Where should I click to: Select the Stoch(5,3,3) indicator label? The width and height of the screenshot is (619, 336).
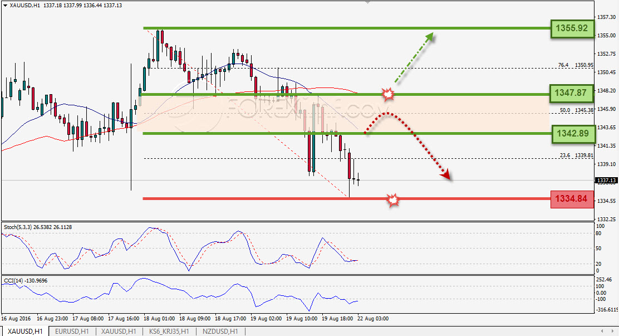pos(38,227)
